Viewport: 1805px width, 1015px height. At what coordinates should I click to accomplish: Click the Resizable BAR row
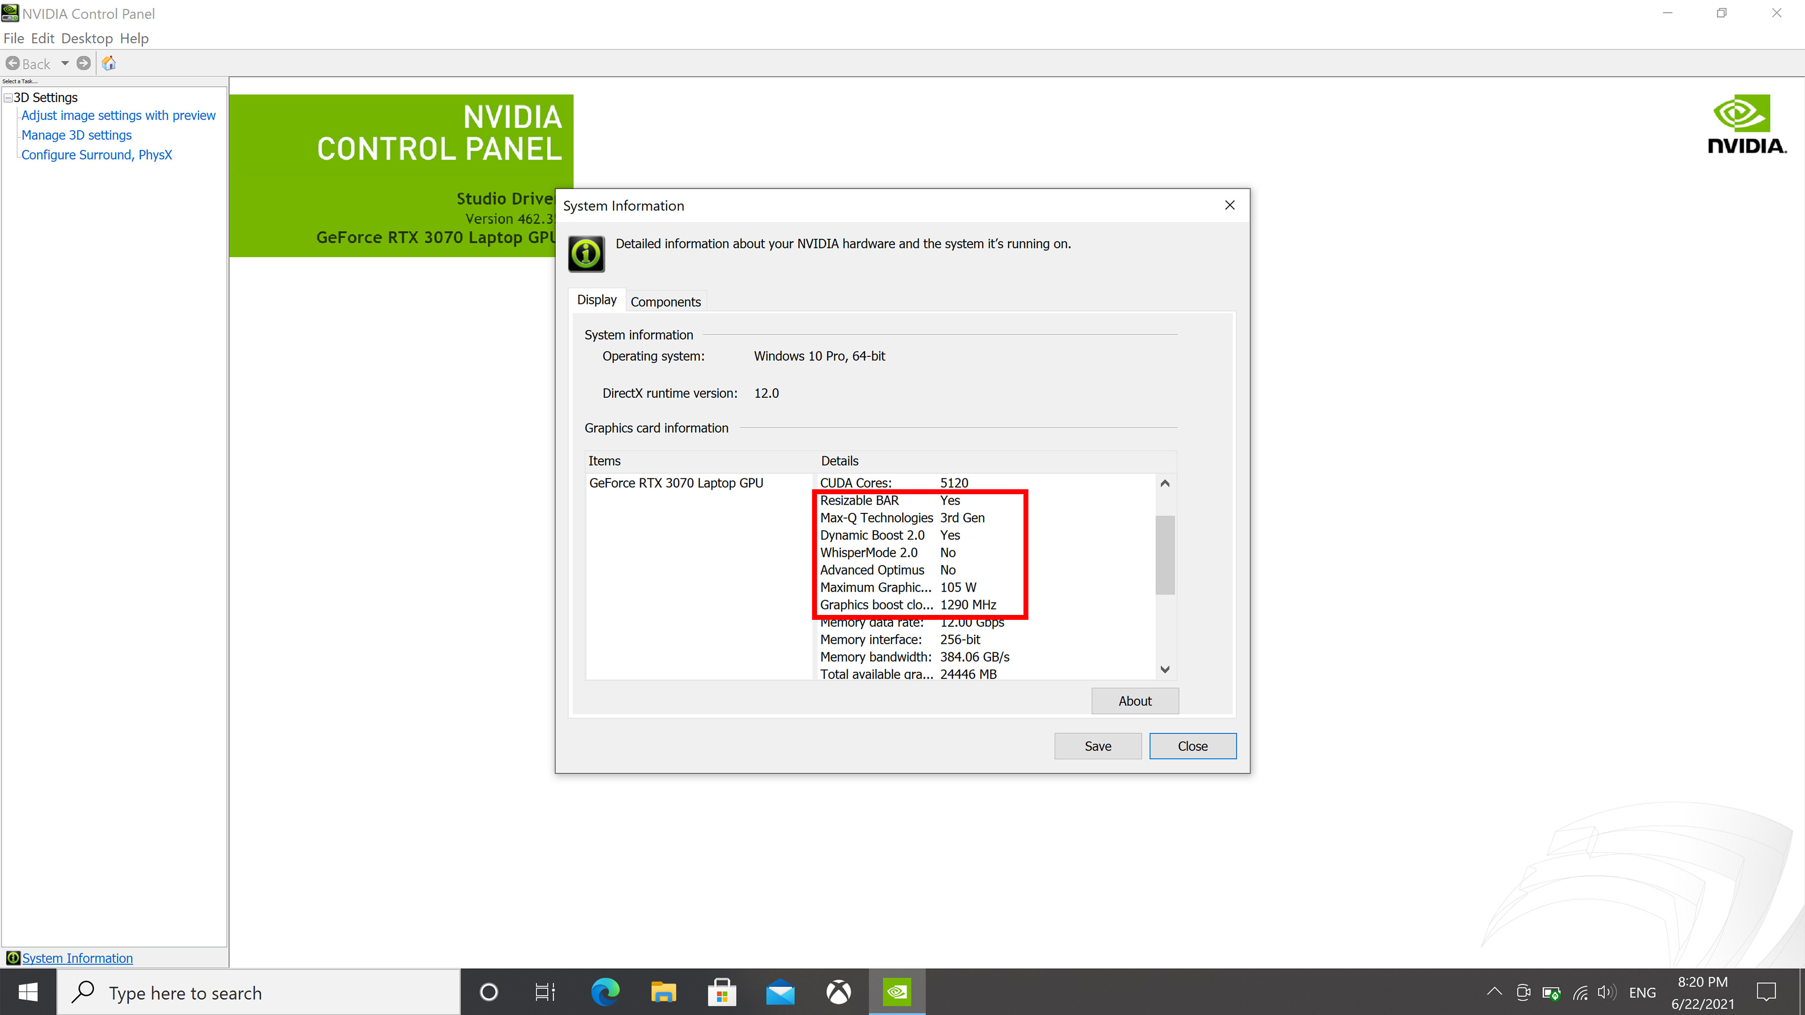pos(890,501)
